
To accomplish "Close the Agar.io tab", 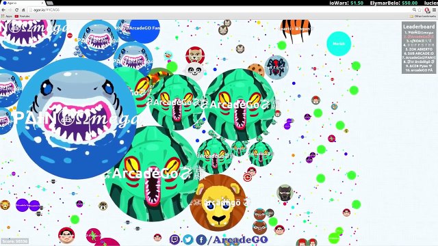I will pos(42,3).
